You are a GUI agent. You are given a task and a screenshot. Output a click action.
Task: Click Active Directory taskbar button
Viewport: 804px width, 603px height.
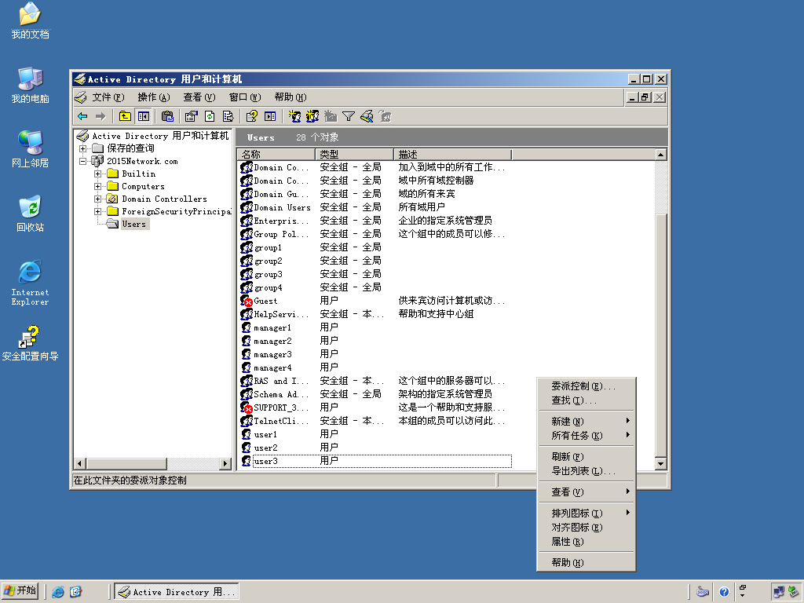(177, 592)
